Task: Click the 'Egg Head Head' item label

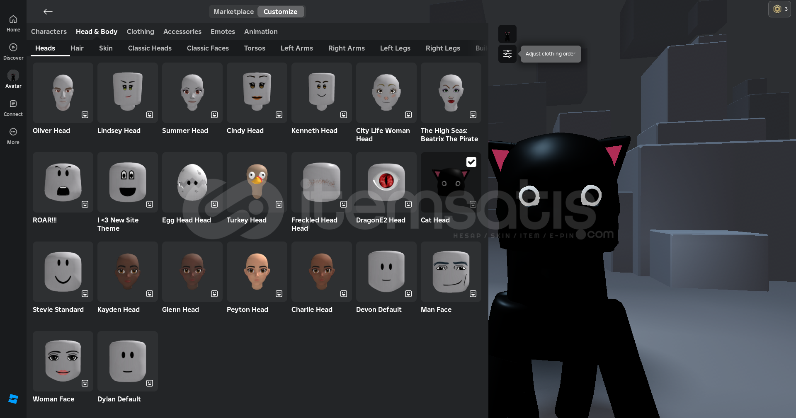Action: [187, 220]
